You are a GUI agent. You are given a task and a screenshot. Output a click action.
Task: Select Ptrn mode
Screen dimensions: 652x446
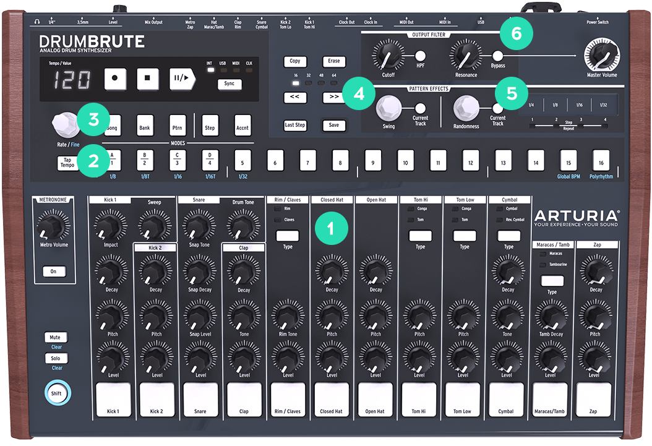pos(177,126)
